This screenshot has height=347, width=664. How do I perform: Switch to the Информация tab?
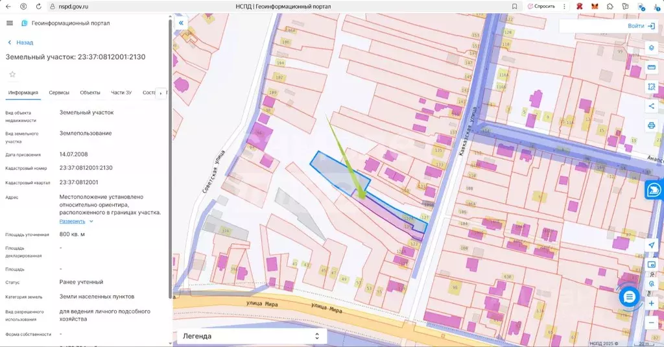(23, 92)
